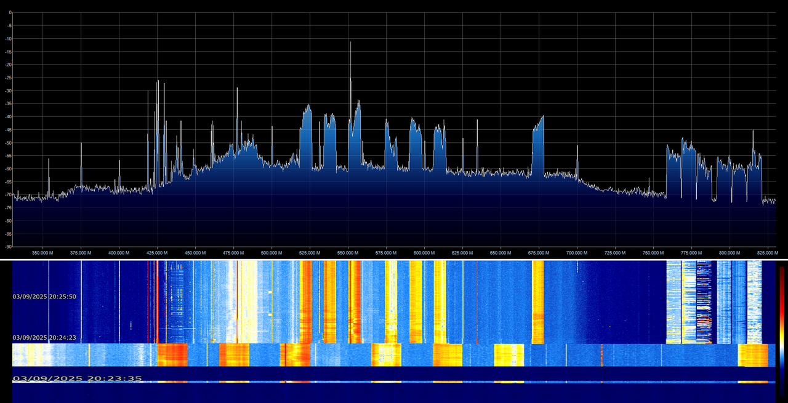Click the 600.000 M frequency axis label
The width and height of the screenshot is (788, 403).
(424, 252)
